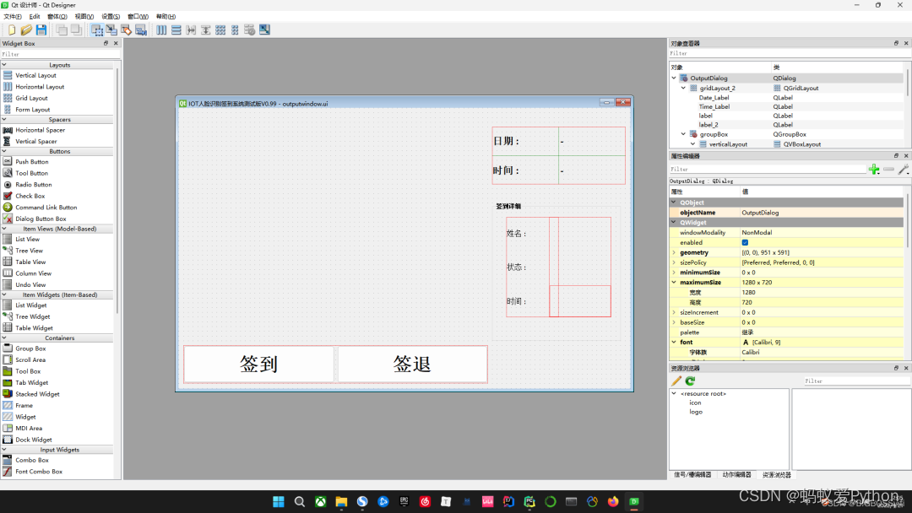Click the property editor Filter field
This screenshot has height=513, width=912.
point(768,169)
